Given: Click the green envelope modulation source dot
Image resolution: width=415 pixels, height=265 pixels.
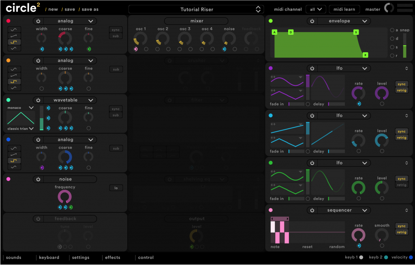Looking at the screenshot, I should [270, 21].
